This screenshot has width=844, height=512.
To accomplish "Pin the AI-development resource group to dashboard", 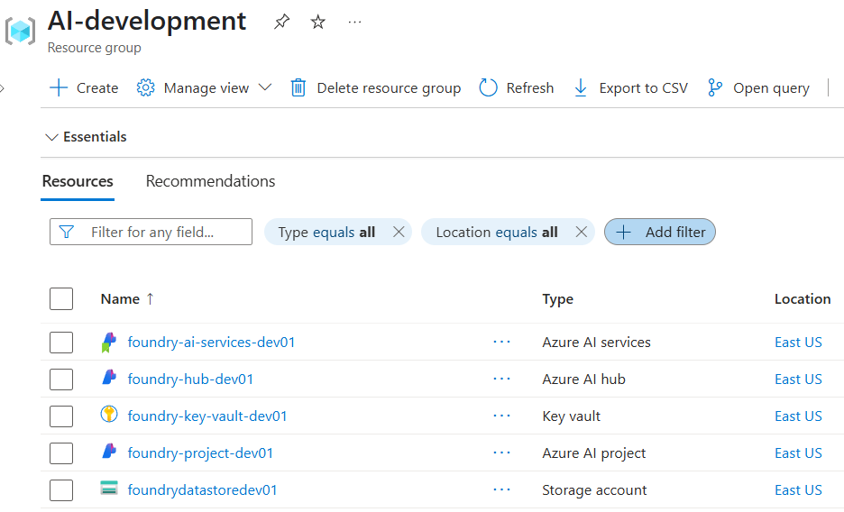I will coord(281,22).
